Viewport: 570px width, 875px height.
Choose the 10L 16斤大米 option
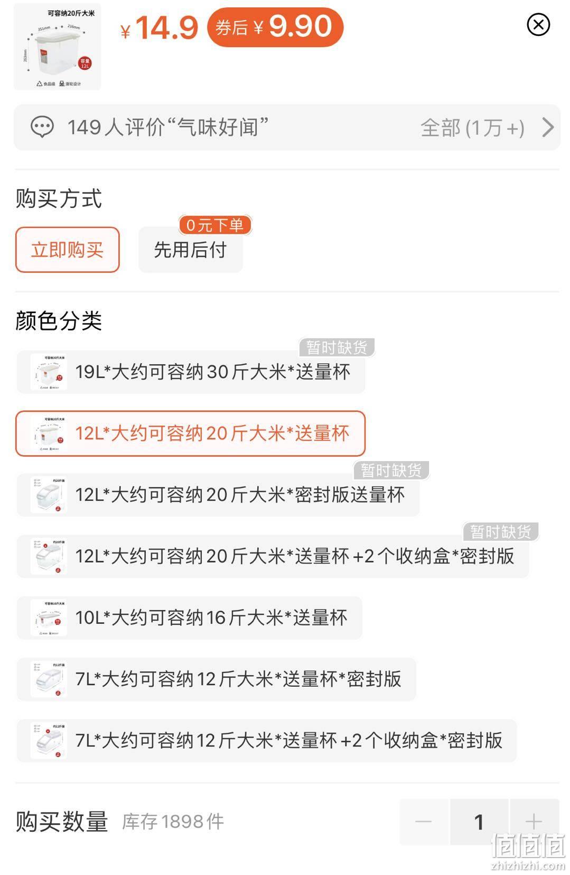click(x=189, y=618)
